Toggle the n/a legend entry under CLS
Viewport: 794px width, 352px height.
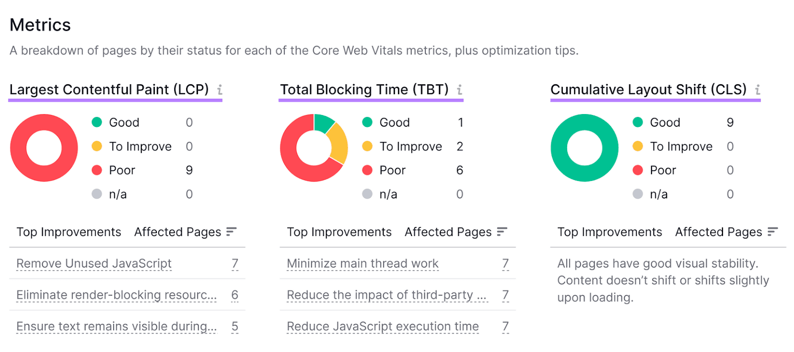click(660, 194)
